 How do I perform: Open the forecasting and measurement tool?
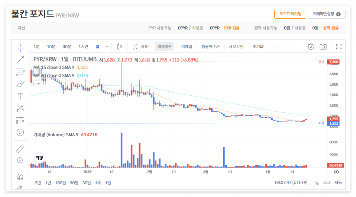(x=20, y=120)
